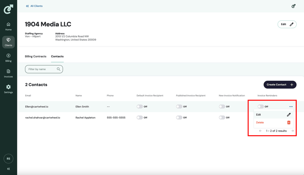
Task: Open the Clients sidebar section
Action: (x=8, y=42)
